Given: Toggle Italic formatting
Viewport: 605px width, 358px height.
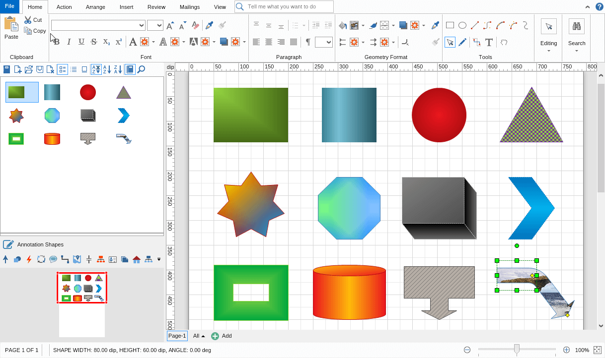Looking at the screenshot, I should pos(69,42).
